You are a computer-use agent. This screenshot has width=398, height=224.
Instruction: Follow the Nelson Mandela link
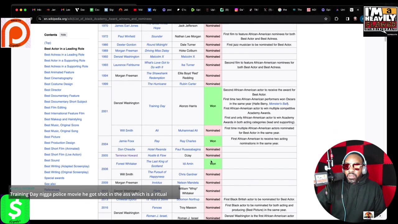coord(188,183)
